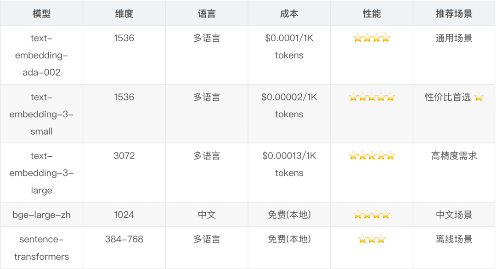Screen dimensions: 496x269
Task: Click the sentence-transformers model name cell
Action: [x=41, y=248]
